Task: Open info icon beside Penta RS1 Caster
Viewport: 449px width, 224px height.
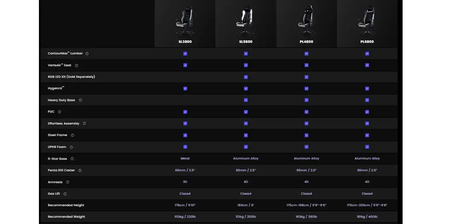Action: click(80, 170)
